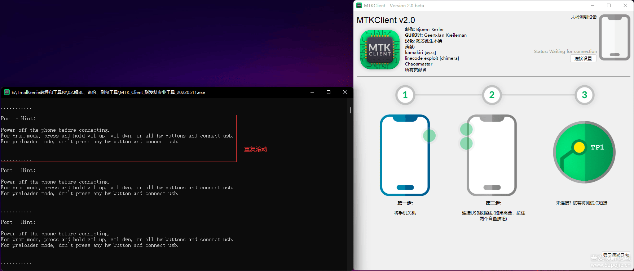Screen dimensions: 634x271
Task: Close the MTK console window
Action: [x=345, y=92]
